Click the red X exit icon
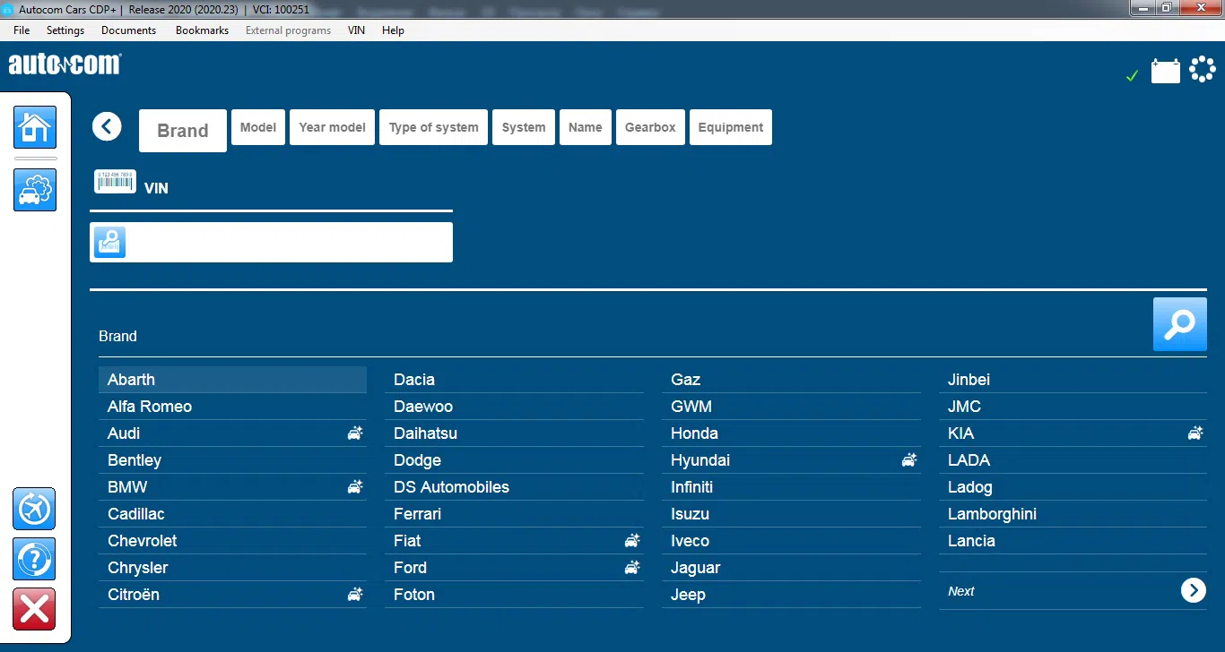Image resolution: width=1225 pixels, height=652 pixels. coord(34,610)
